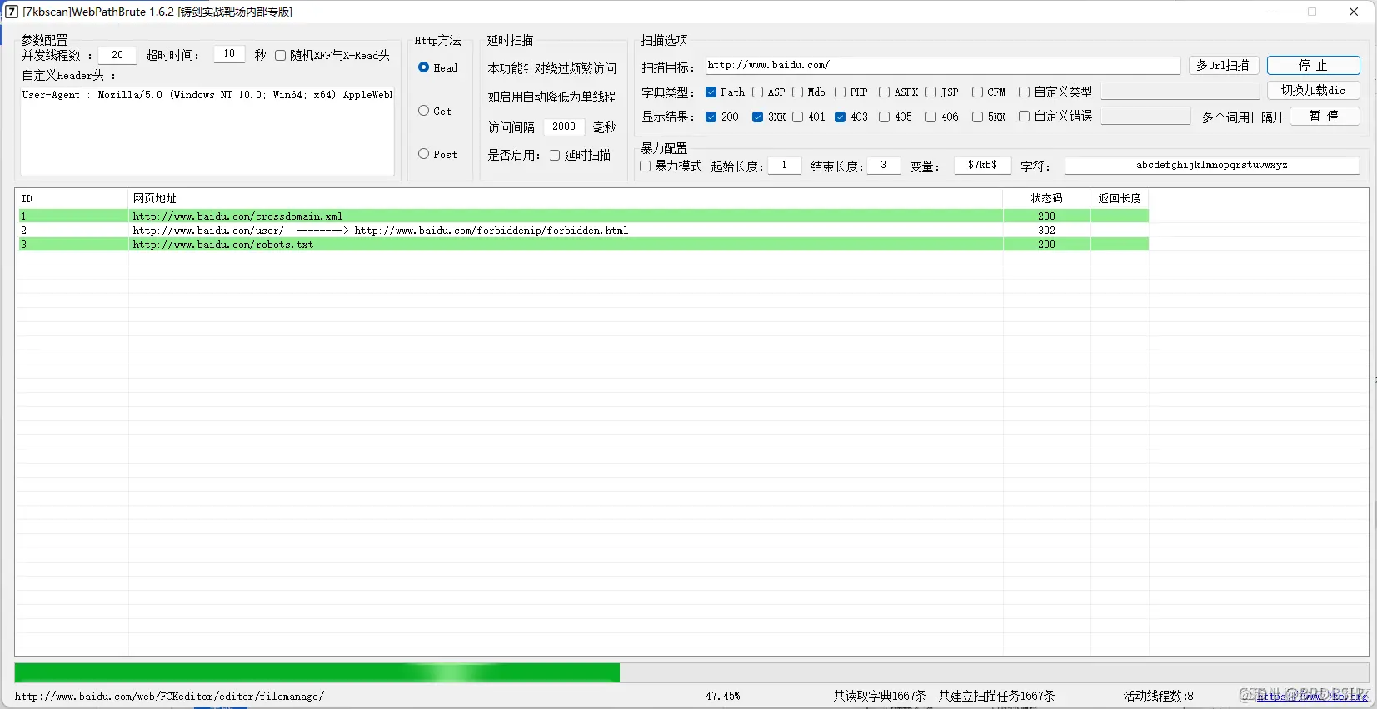Viewport: 1377px width, 709px height.
Task: Click the 多Url扫描 button
Action: tap(1223, 65)
